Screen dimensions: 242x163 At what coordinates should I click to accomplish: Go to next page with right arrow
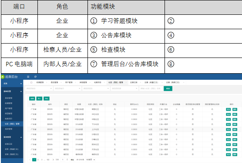(53, 160)
